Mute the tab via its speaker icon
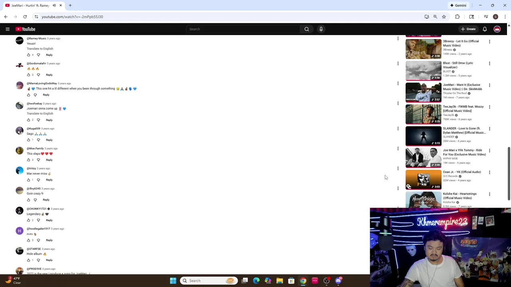 (54, 6)
